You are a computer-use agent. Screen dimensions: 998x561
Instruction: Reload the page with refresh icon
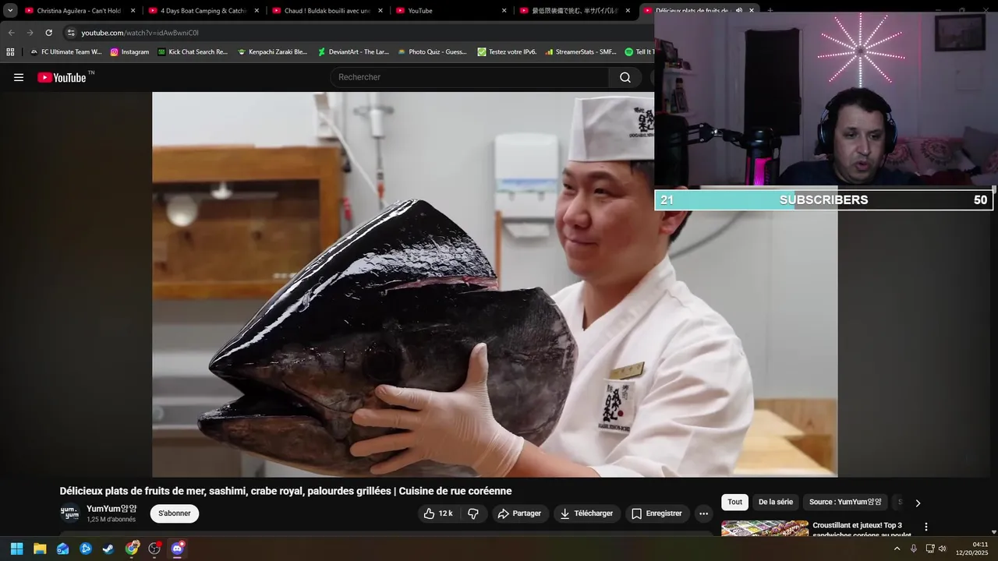[x=48, y=33]
